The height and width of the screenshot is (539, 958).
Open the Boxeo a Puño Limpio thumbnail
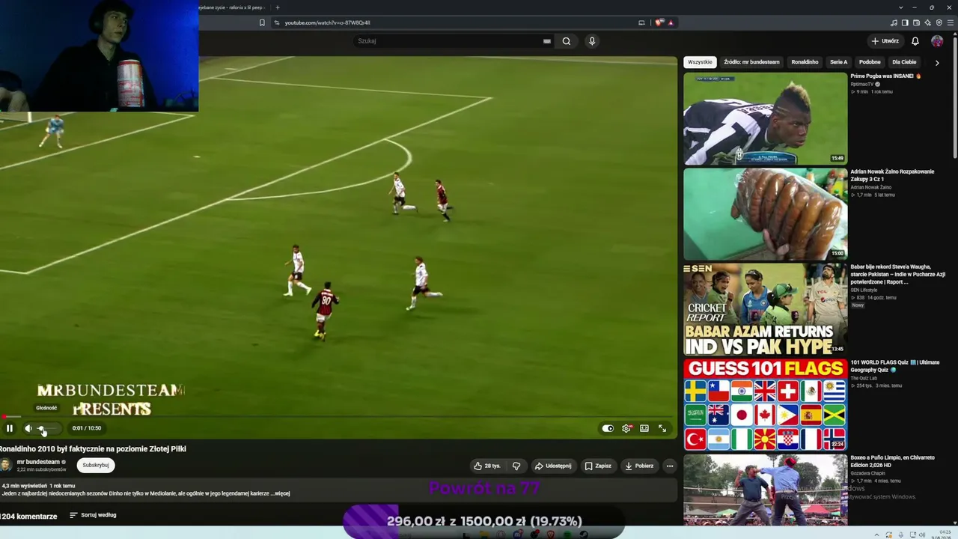tap(765, 490)
